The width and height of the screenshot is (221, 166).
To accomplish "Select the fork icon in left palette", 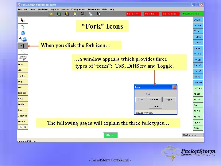I will click(x=23, y=45).
